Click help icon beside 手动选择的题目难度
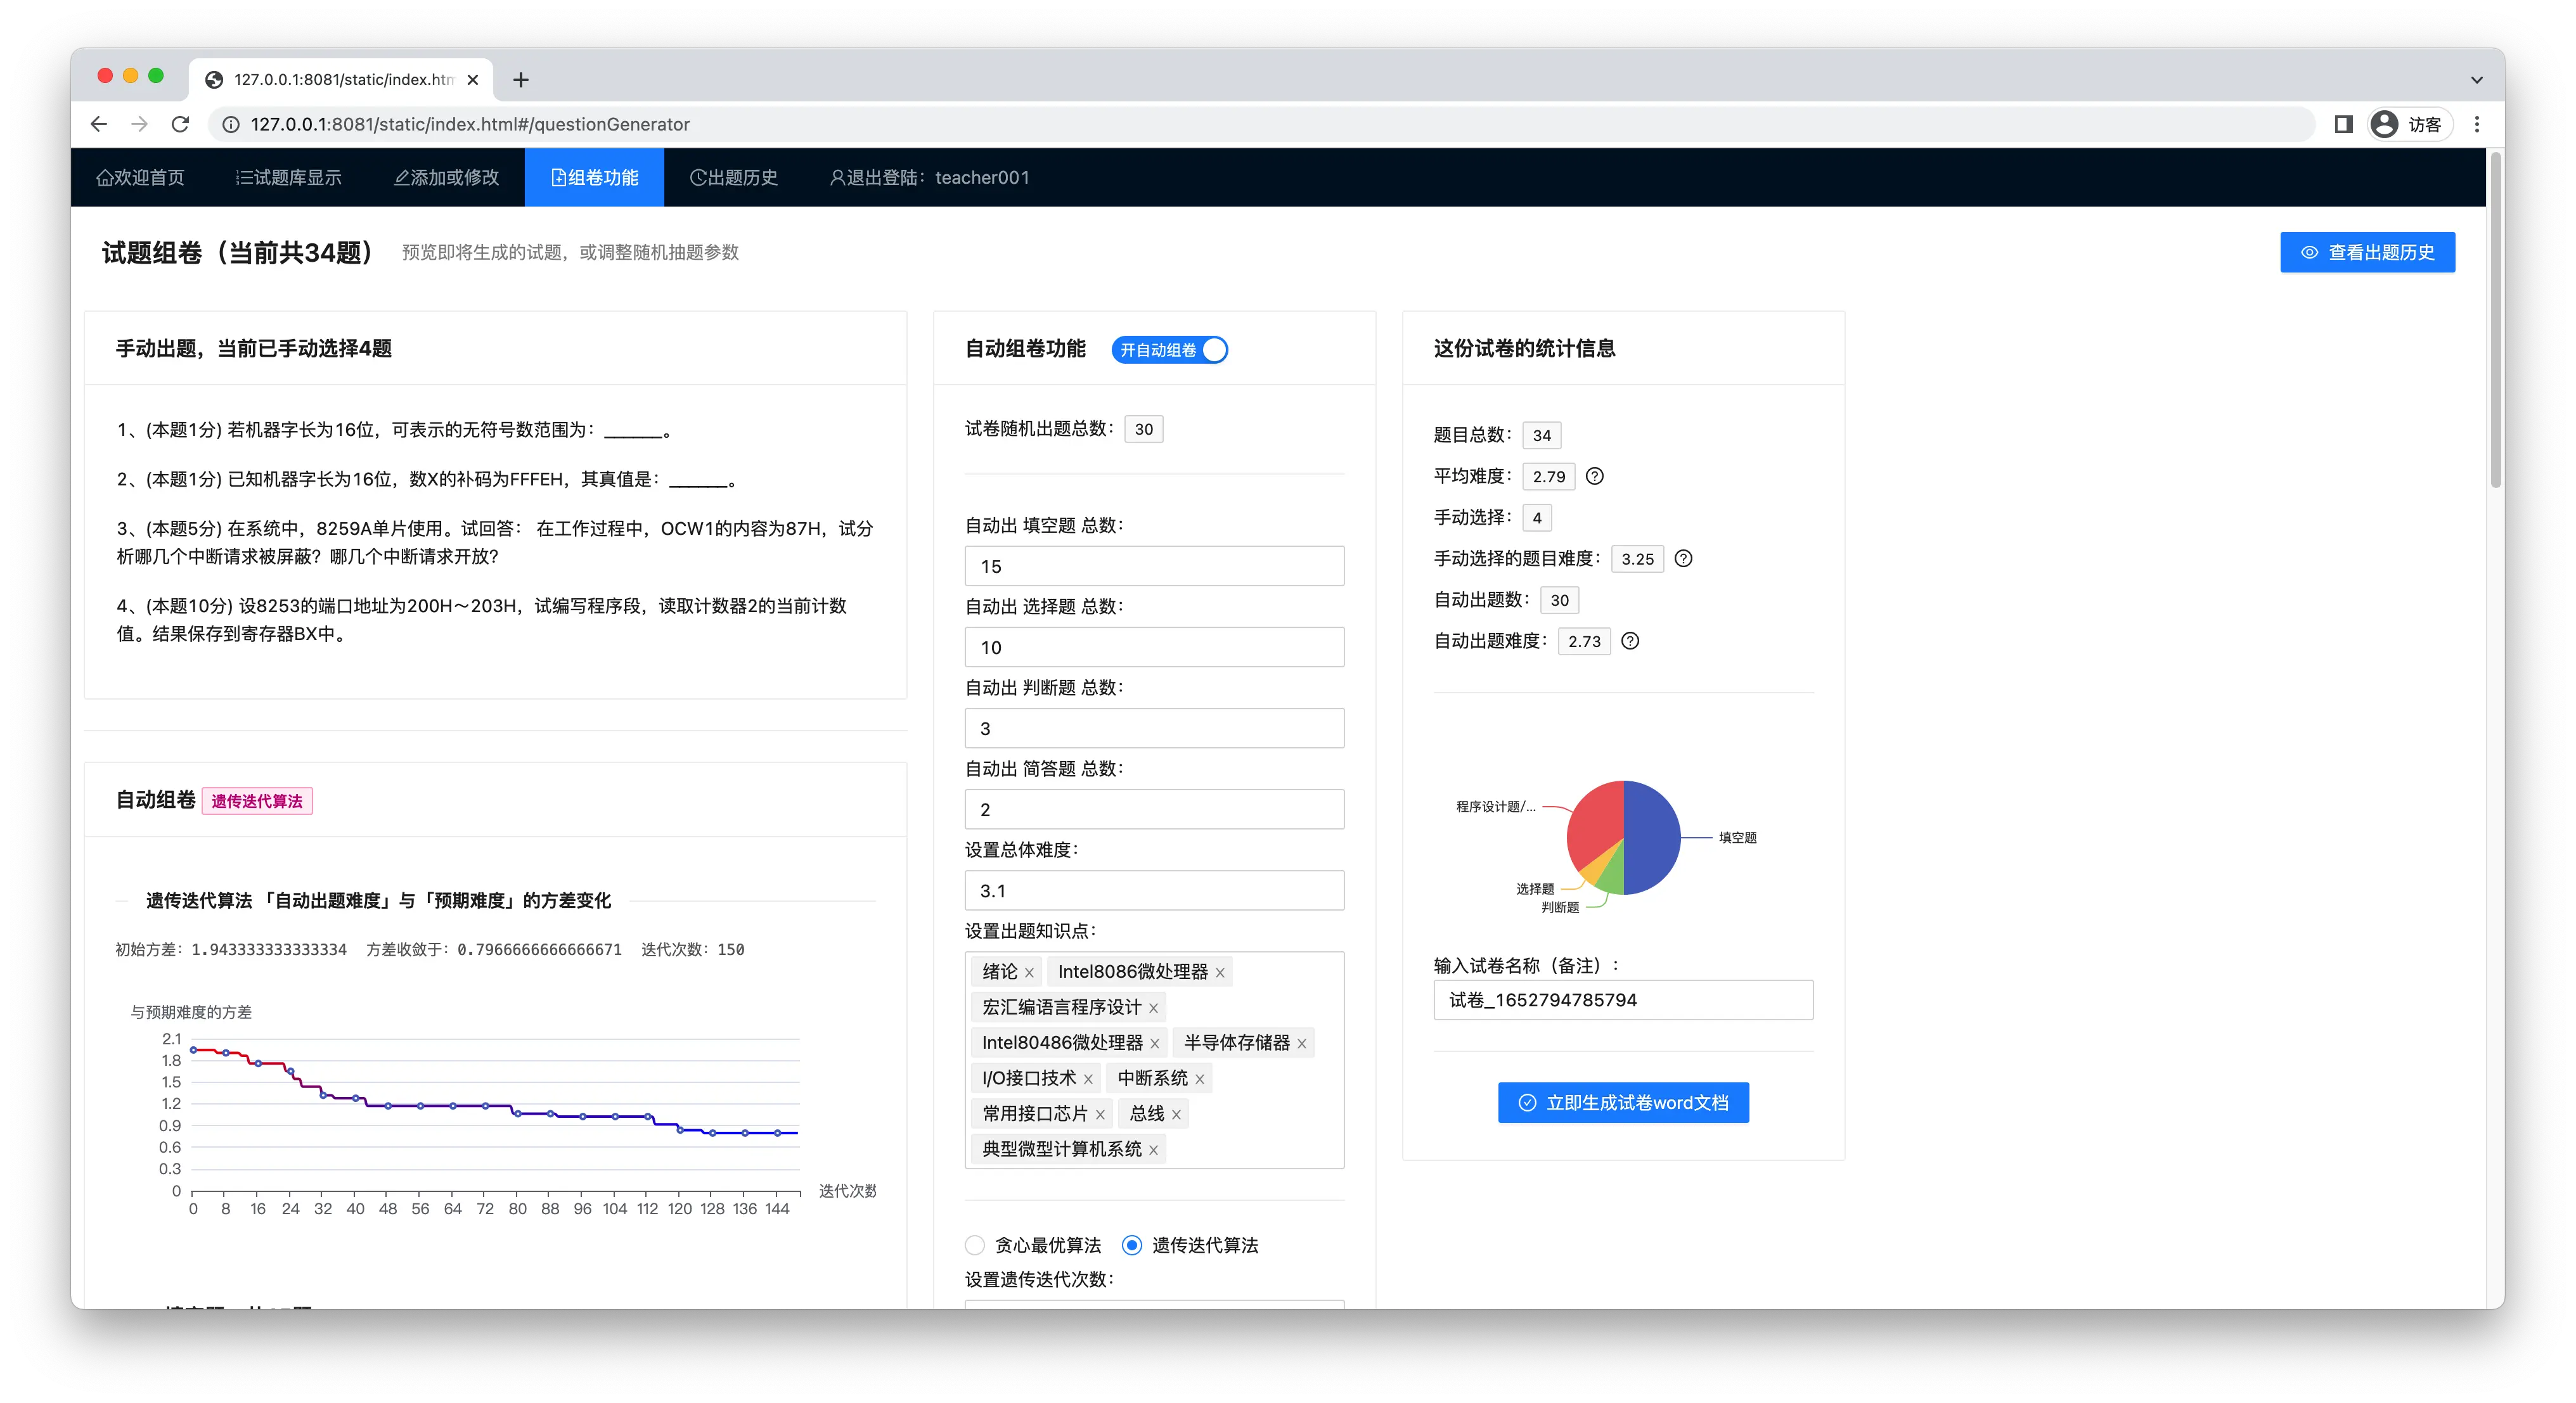Image resolution: width=2576 pixels, height=1403 pixels. (1683, 558)
